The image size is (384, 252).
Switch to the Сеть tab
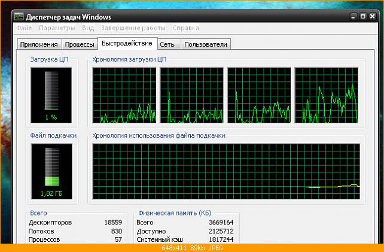169,44
